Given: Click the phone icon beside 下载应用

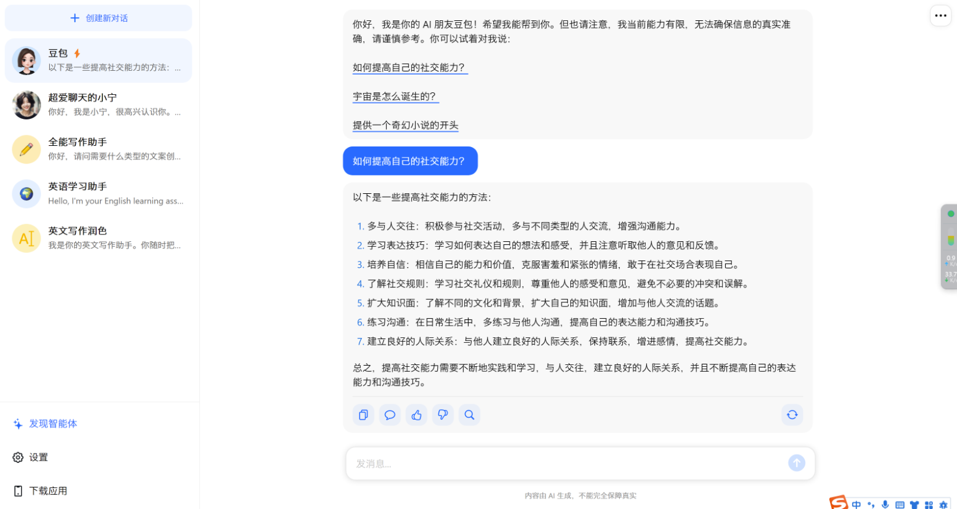Looking at the screenshot, I should (x=18, y=491).
